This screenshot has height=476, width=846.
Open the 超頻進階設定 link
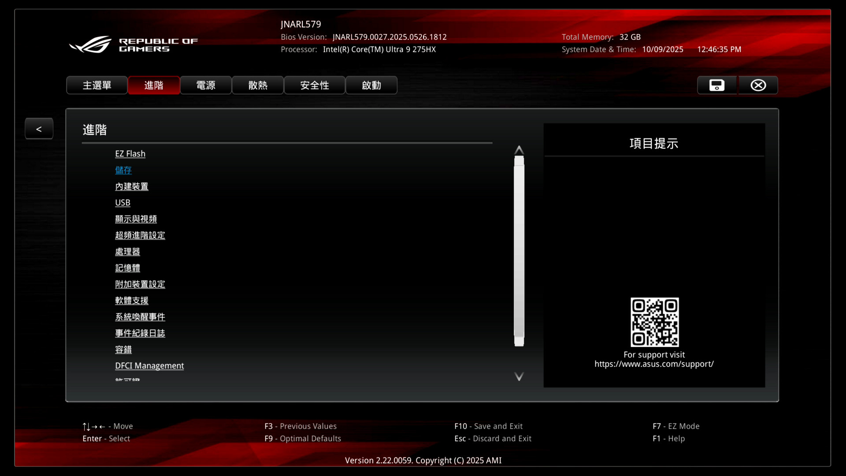click(140, 235)
